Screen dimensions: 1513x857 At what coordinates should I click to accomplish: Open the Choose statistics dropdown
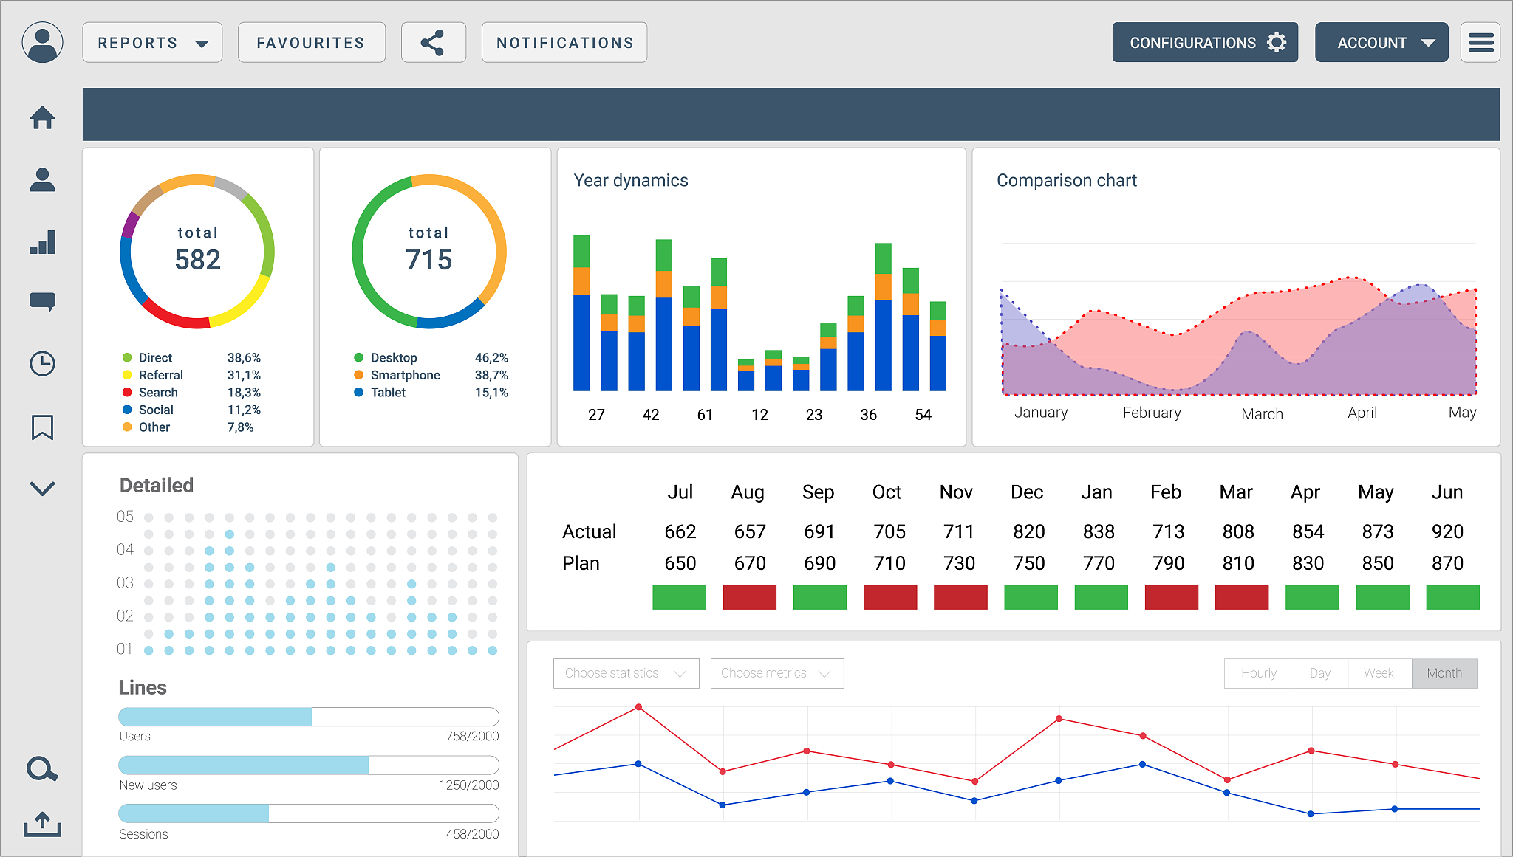pos(626,673)
